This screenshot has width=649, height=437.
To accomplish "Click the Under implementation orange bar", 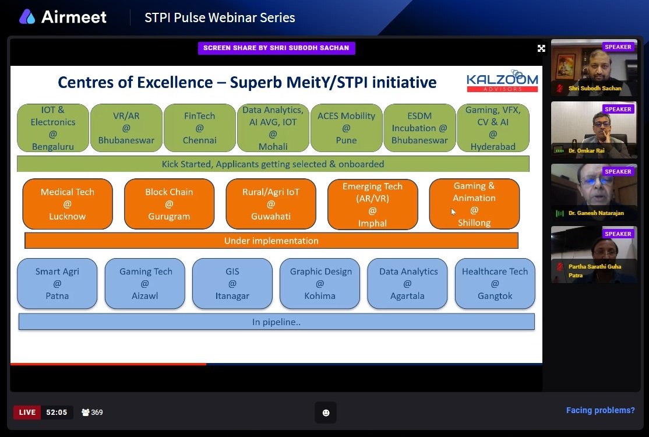I will point(271,241).
